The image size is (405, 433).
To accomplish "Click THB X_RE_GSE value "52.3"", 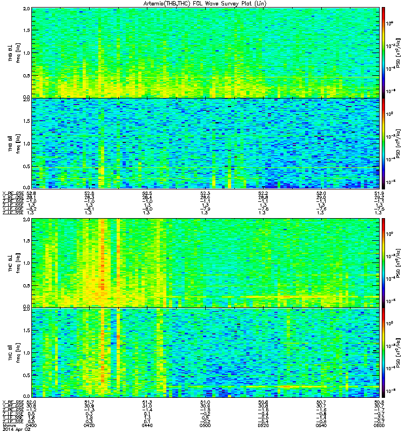I will click(205, 193).
